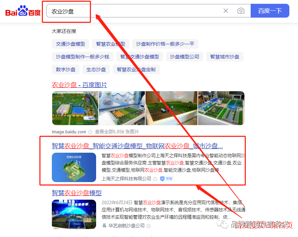This screenshot has width=298, height=237.
Task: Click the 百度一下 search button
Action: [x=270, y=11]
